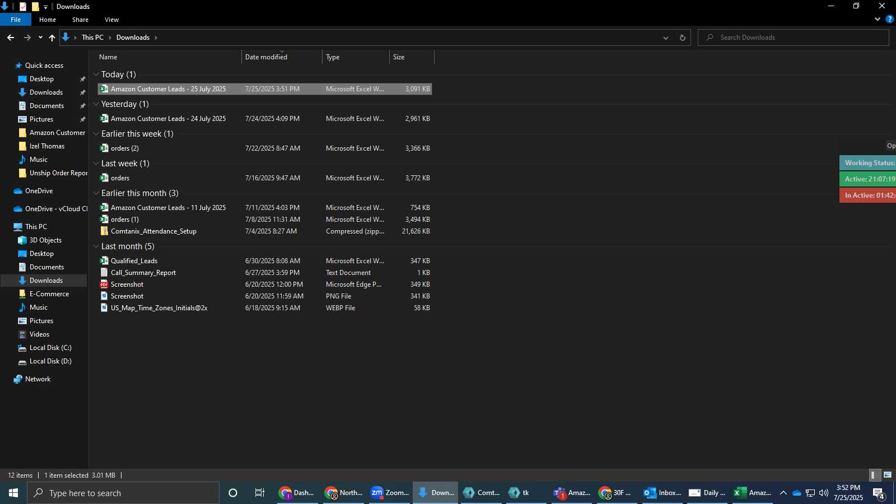Open Desktop under Quick access

pos(42,79)
